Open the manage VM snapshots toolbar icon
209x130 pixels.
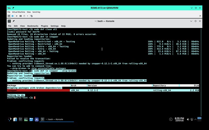click(32, 16)
